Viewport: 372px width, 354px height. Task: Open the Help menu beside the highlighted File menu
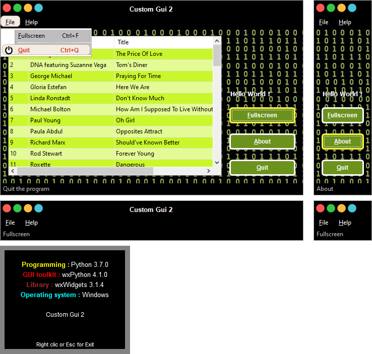[x=31, y=22]
